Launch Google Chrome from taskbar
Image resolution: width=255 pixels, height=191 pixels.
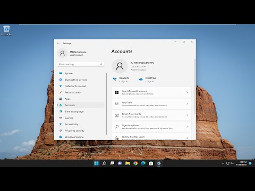click(x=135, y=163)
